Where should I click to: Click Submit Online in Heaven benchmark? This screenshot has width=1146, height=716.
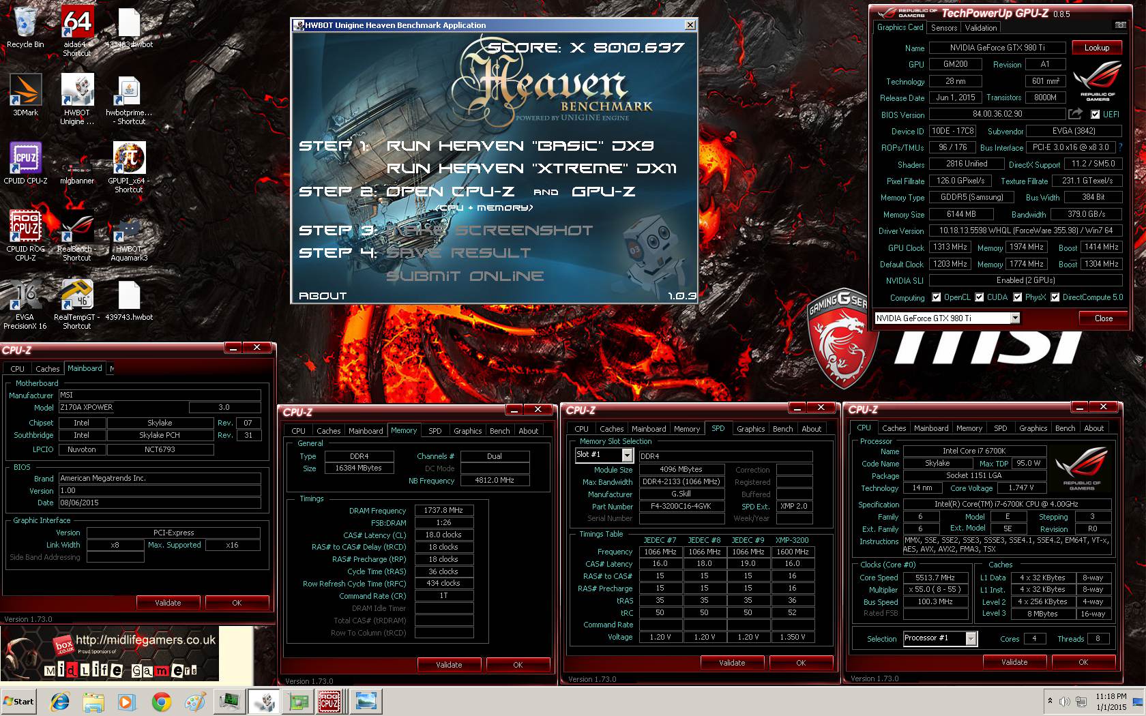465,276
